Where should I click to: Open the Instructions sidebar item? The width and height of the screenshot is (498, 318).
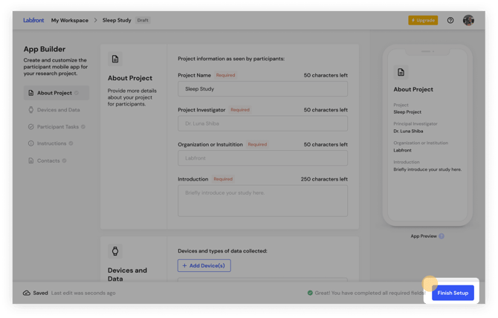(52, 143)
